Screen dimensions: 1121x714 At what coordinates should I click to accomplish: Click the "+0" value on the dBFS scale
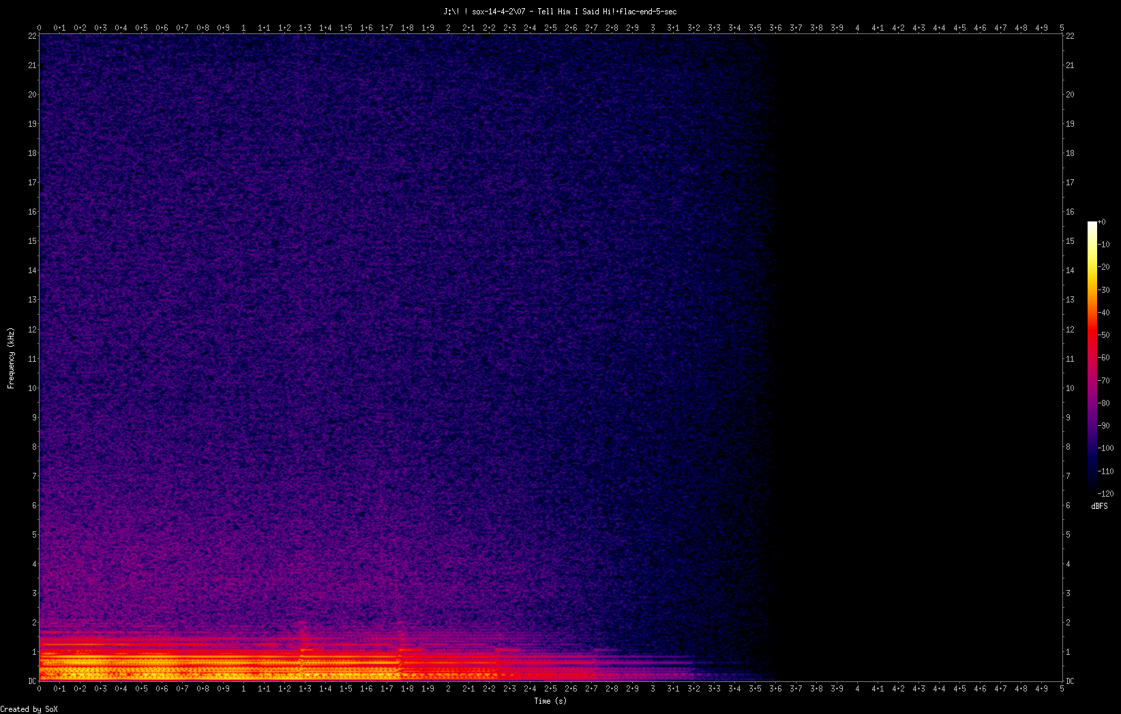(1102, 222)
